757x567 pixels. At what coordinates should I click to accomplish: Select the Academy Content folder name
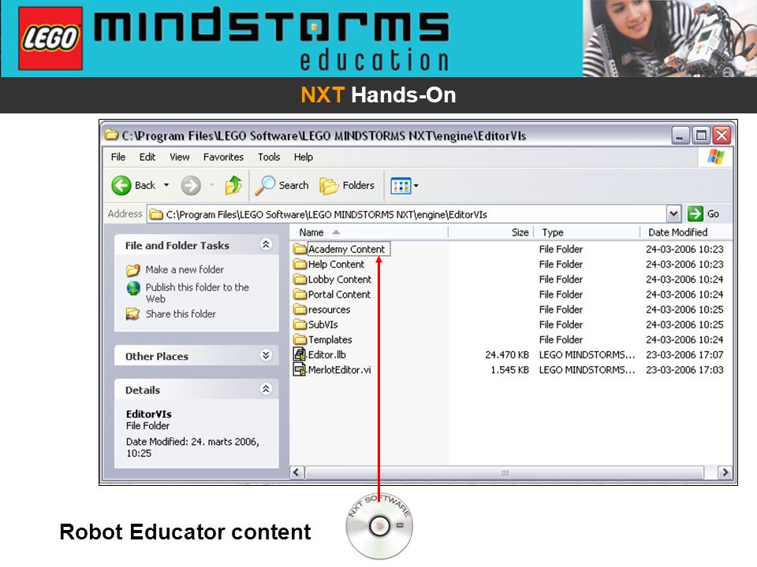(346, 249)
